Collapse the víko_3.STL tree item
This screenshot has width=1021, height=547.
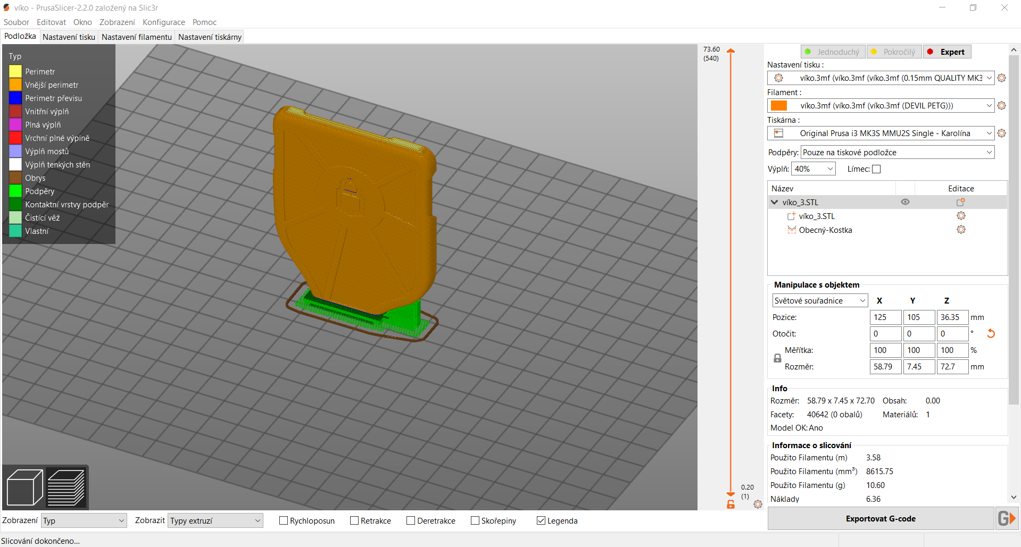click(775, 202)
